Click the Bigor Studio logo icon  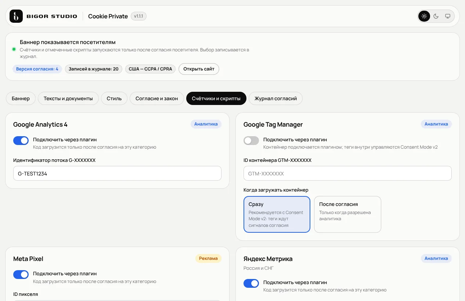point(16,16)
